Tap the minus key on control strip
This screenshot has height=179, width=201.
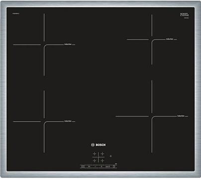(95, 167)
